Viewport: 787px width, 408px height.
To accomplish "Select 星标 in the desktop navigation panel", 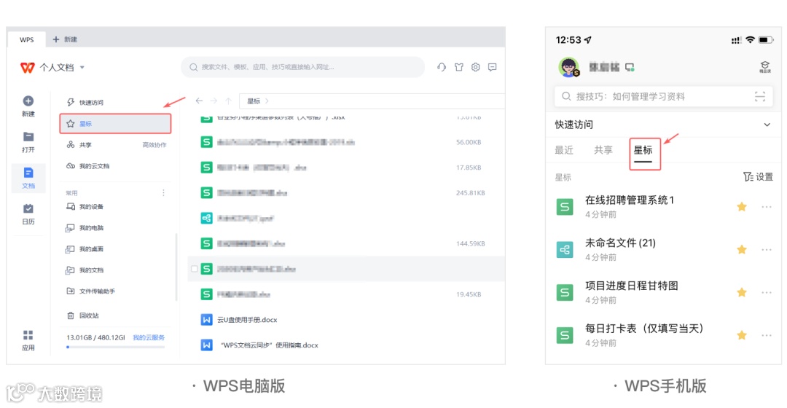I will pos(115,123).
